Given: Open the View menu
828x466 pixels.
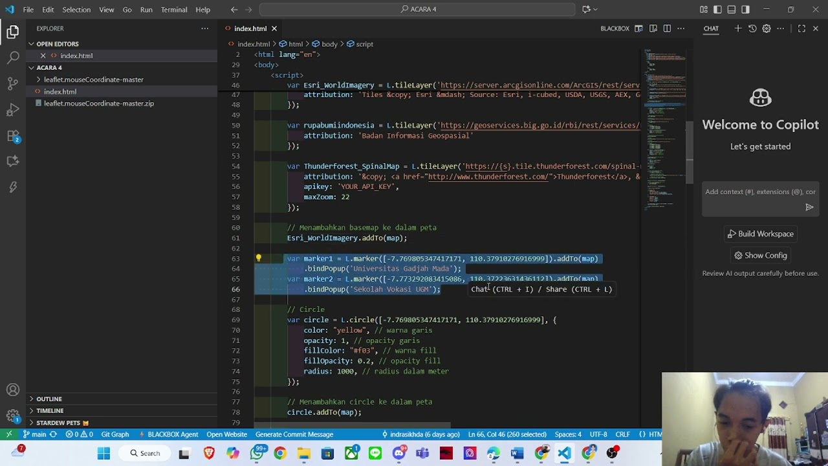Looking at the screenshot, I should (107, 10).
